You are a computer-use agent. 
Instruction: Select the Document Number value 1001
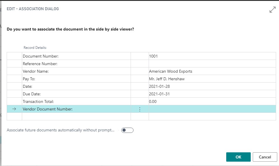[x=153, y=56]
